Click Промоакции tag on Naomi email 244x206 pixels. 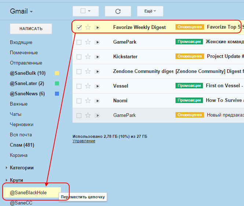[x=189, y=100]
